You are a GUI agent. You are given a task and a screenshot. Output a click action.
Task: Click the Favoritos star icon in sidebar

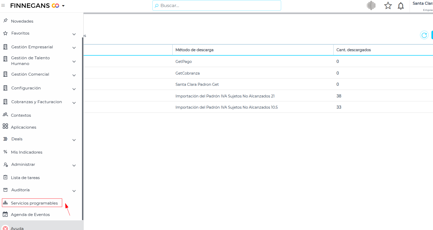(x=5, y=33)
